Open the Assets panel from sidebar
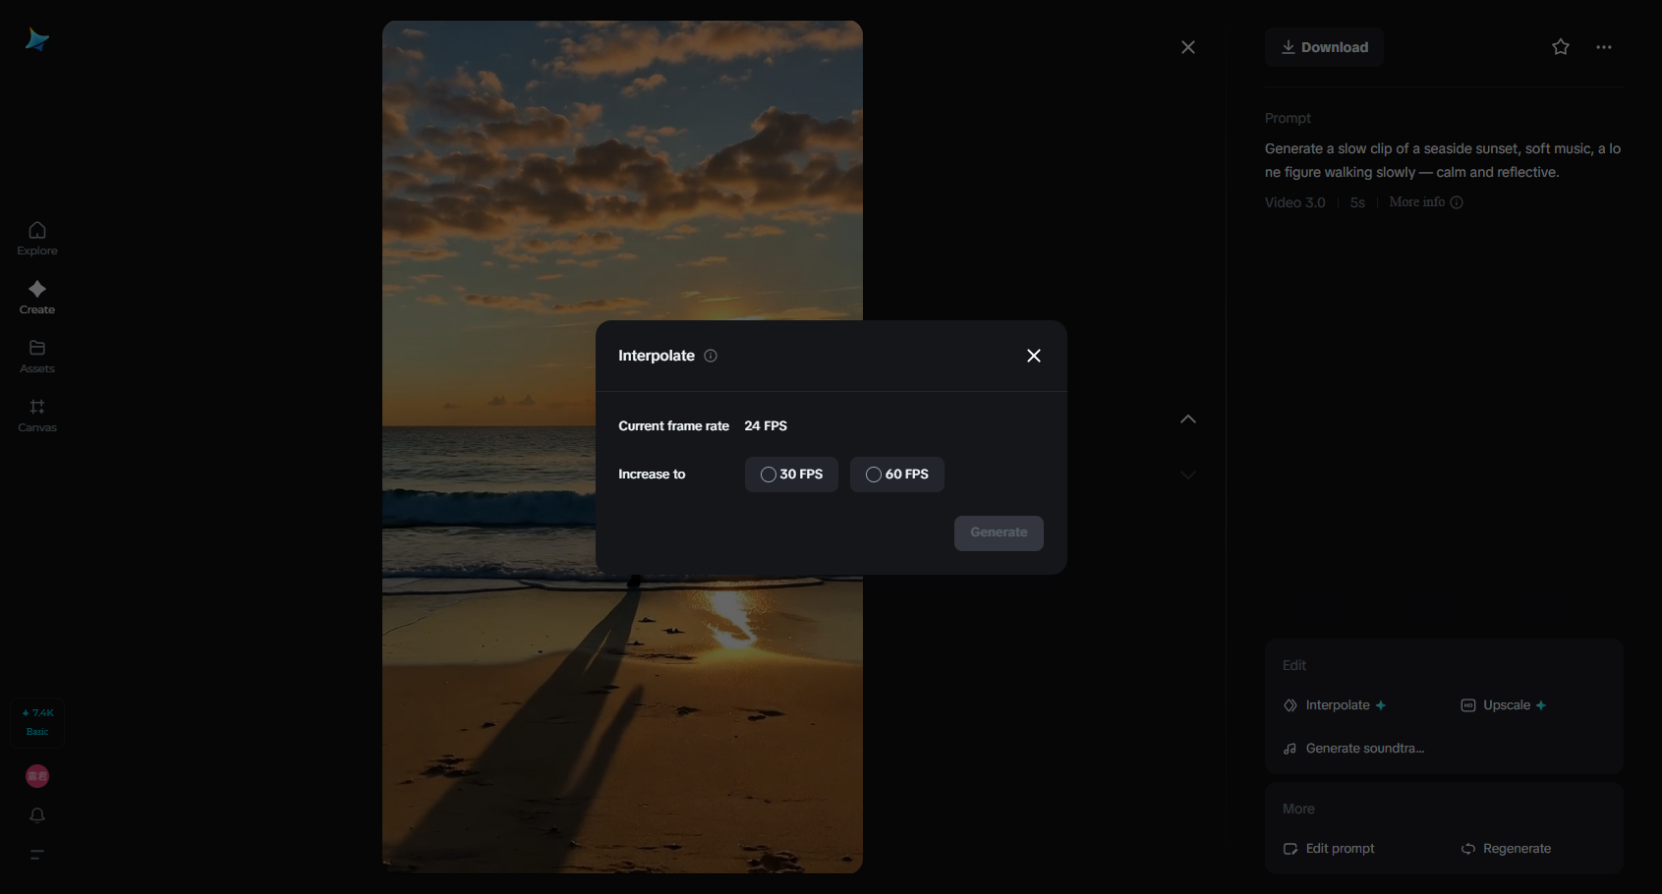Viewport: 1662px width, 894px height. [x=36, y=357]
